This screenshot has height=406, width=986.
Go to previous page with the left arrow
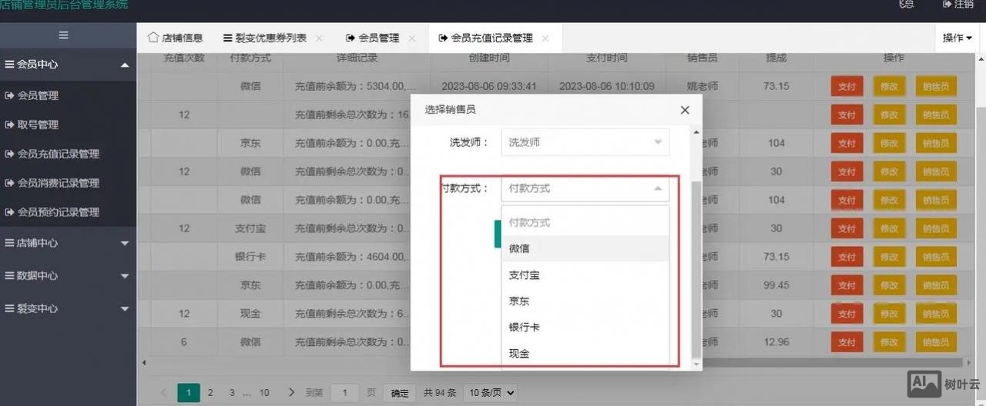coord(163,392)
